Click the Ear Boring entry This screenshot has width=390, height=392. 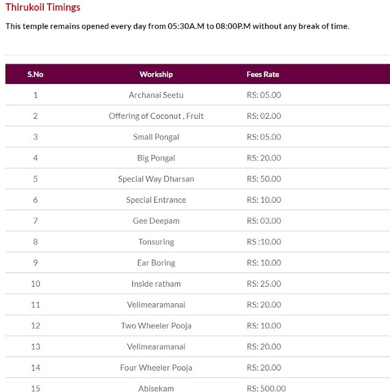pyautogui.click(x=156, y=263)
